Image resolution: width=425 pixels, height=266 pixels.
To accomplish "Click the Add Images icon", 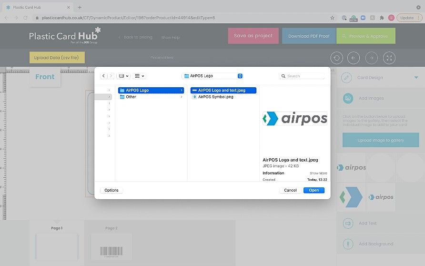I will (348, 98).
